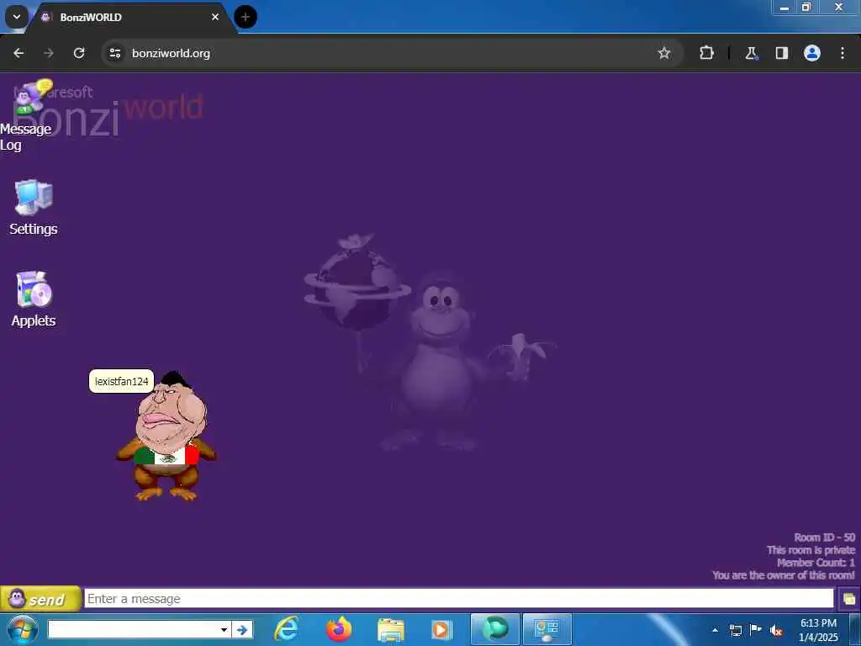This screenshot has height=646, width=861.
Task: Open the Message Log desktop icon
Action: point(26,115)
